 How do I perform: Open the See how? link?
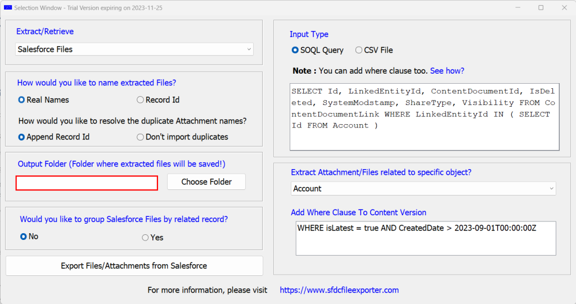click(447, 71)
